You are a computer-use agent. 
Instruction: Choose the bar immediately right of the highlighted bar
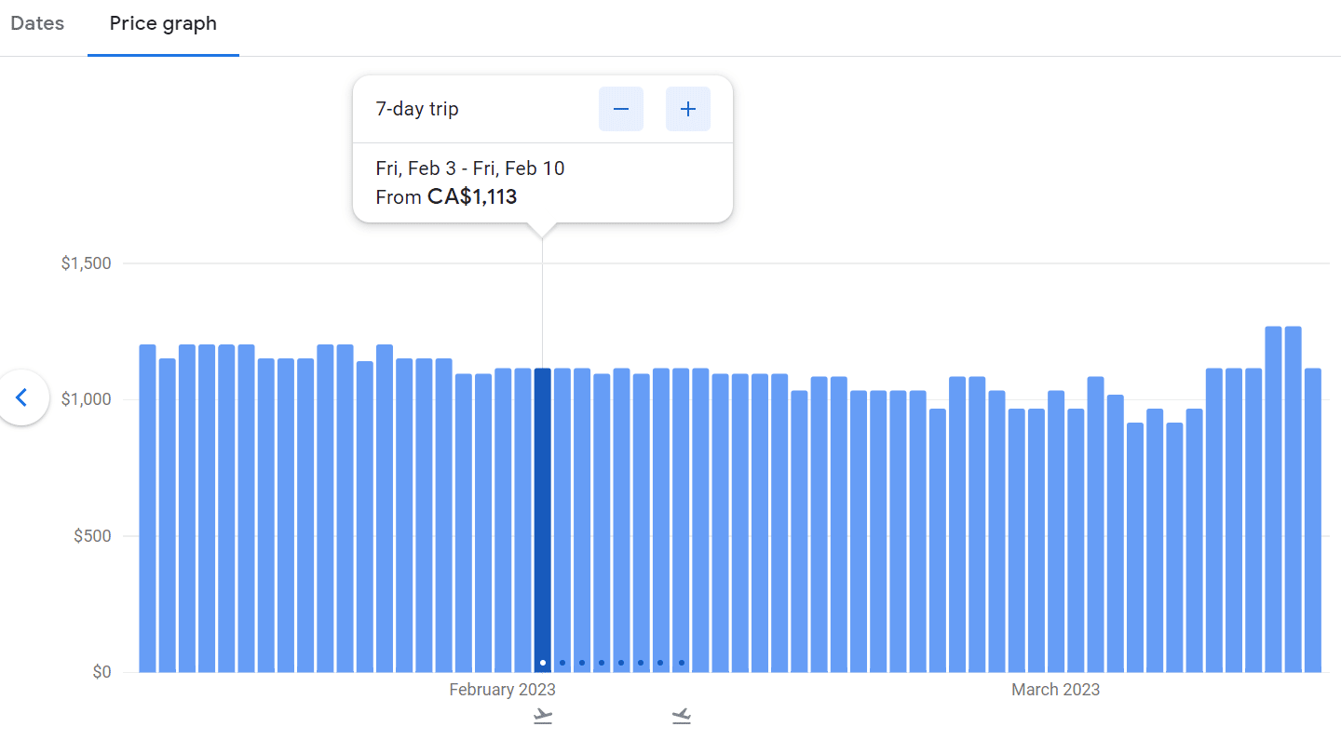(x=562, y=519)
